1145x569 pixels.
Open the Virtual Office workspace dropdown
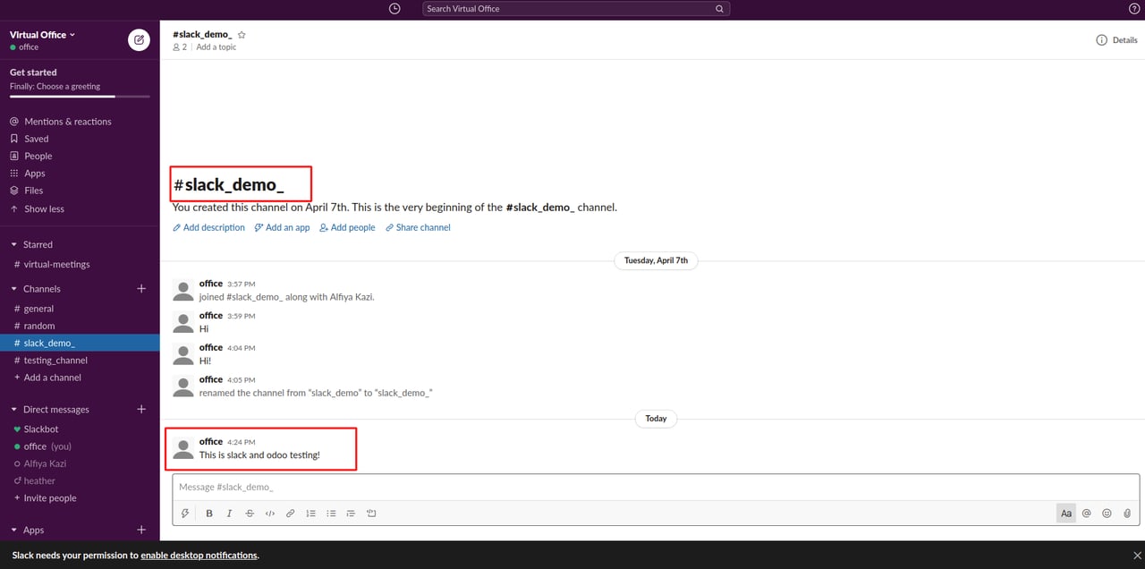click(42, 35)
